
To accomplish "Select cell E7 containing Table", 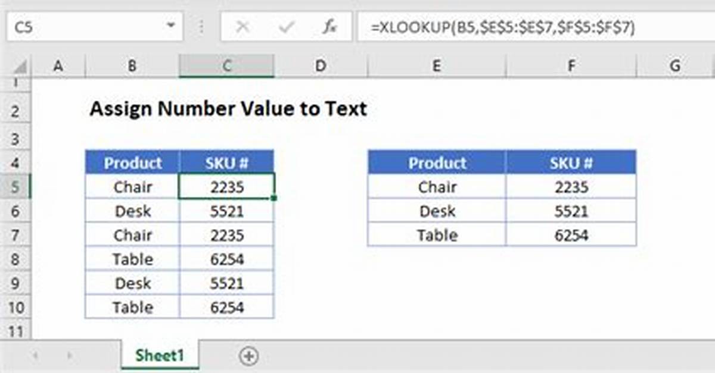I will click(437, 235).
